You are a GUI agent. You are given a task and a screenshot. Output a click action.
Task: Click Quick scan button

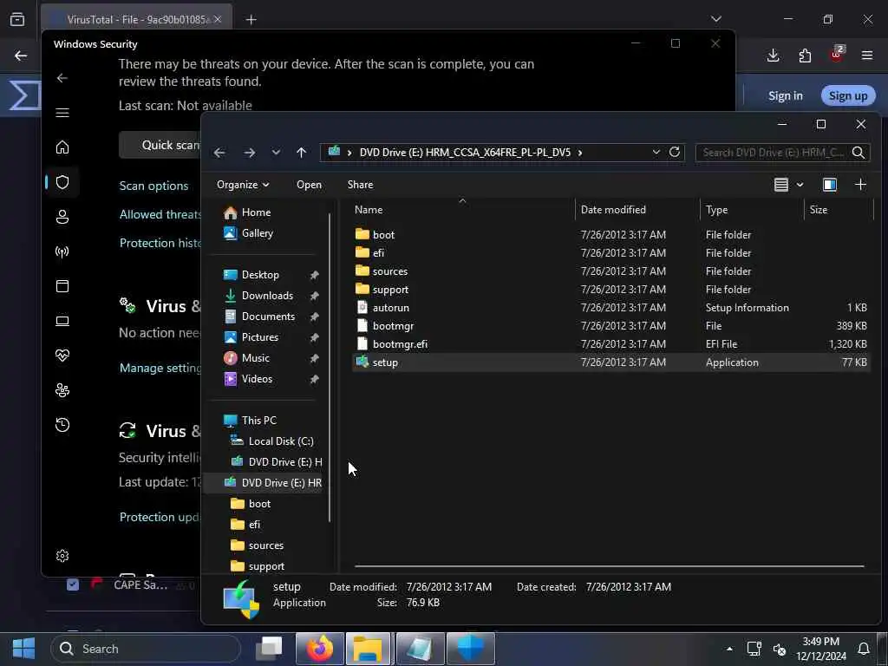(x=160, y=145)
